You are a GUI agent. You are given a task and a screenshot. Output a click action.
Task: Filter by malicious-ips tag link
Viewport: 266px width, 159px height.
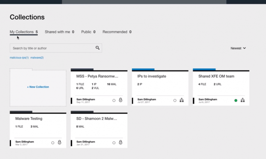click(19, 58)
